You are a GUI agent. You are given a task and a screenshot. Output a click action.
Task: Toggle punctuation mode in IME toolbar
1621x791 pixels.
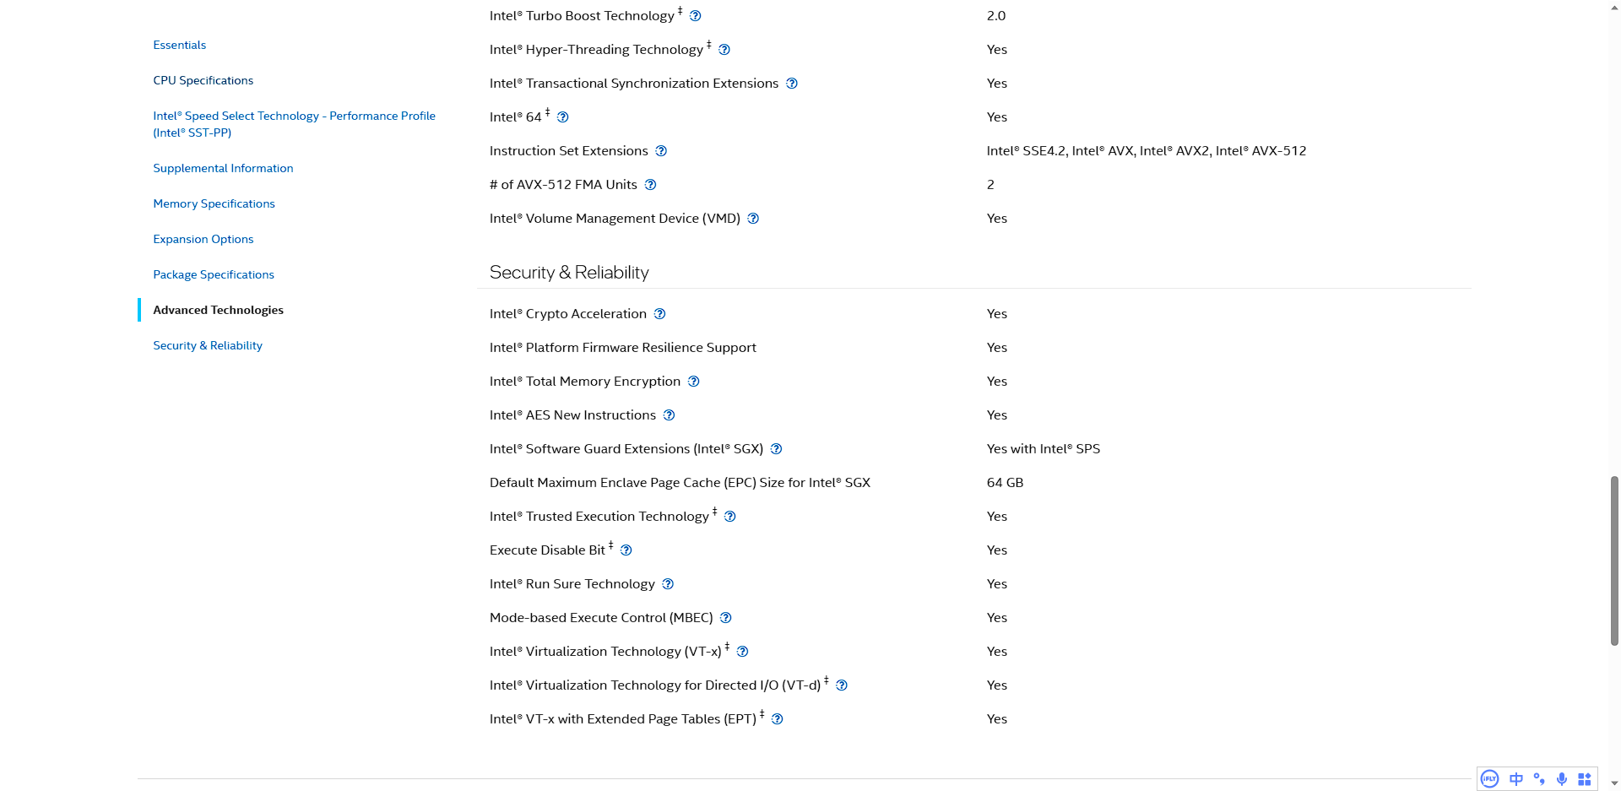[1539, 779]
